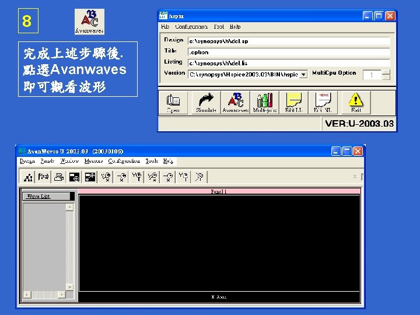Image resolution: width=420 pixels, height=315 pixels.
Task: Click the Listing file path field
Action: [x=289, y=63]
